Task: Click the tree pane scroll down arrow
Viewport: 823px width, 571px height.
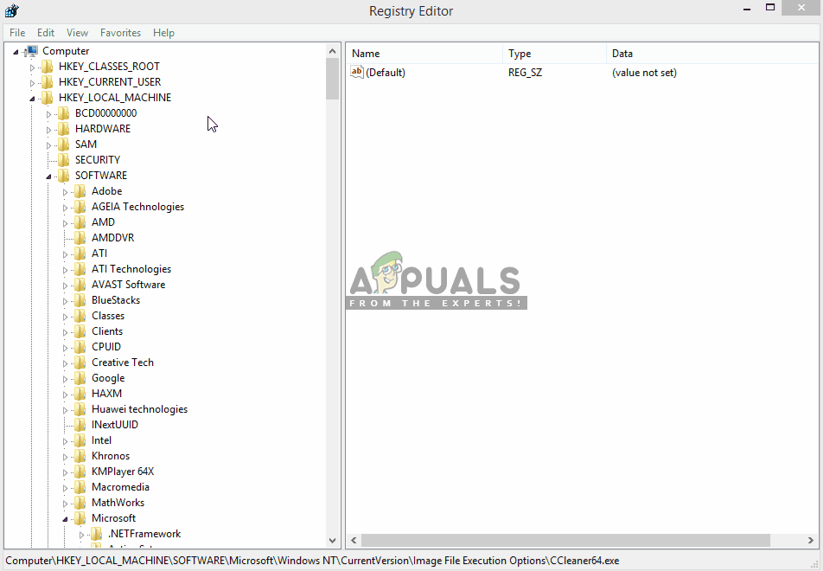Action: pyautogui.click(x=332, y=540)
